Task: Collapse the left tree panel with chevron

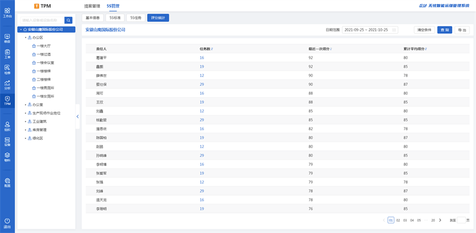Action: point(78,116)
